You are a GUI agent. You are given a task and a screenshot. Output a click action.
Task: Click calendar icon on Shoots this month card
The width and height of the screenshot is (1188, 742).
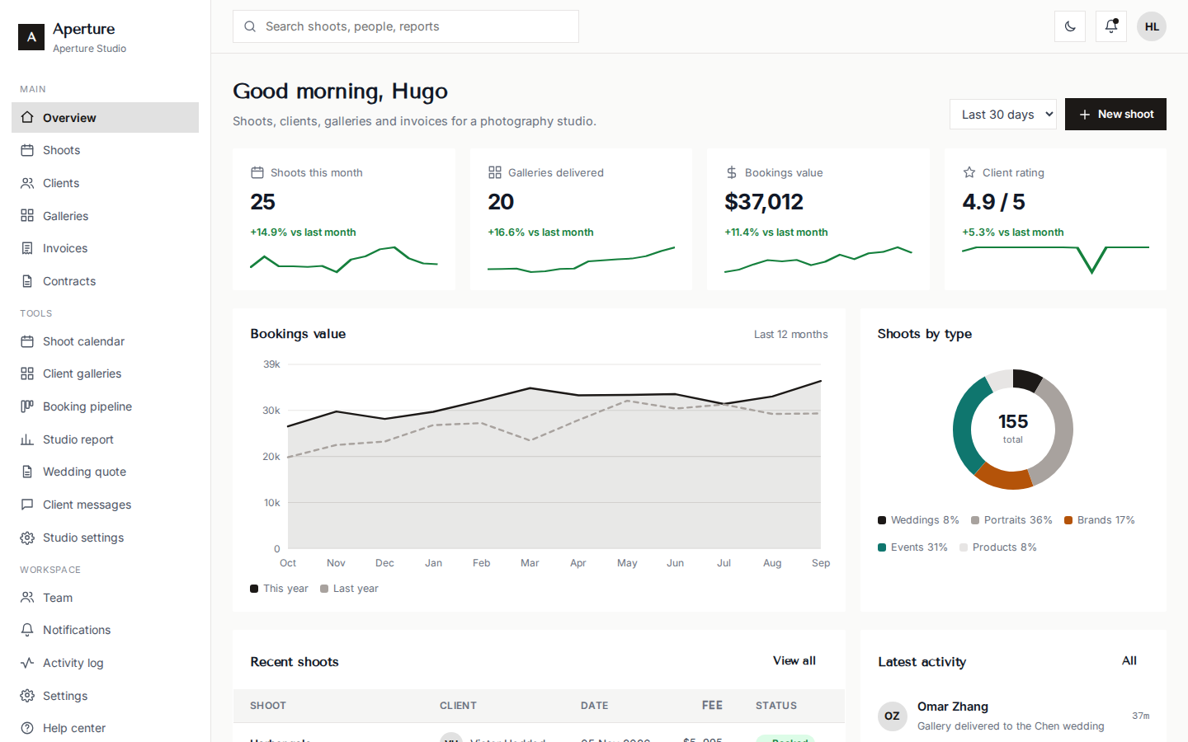coord(257,172)
